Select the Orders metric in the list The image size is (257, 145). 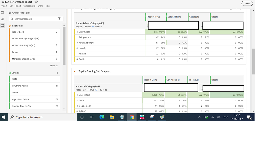click(x=15, y=93)
